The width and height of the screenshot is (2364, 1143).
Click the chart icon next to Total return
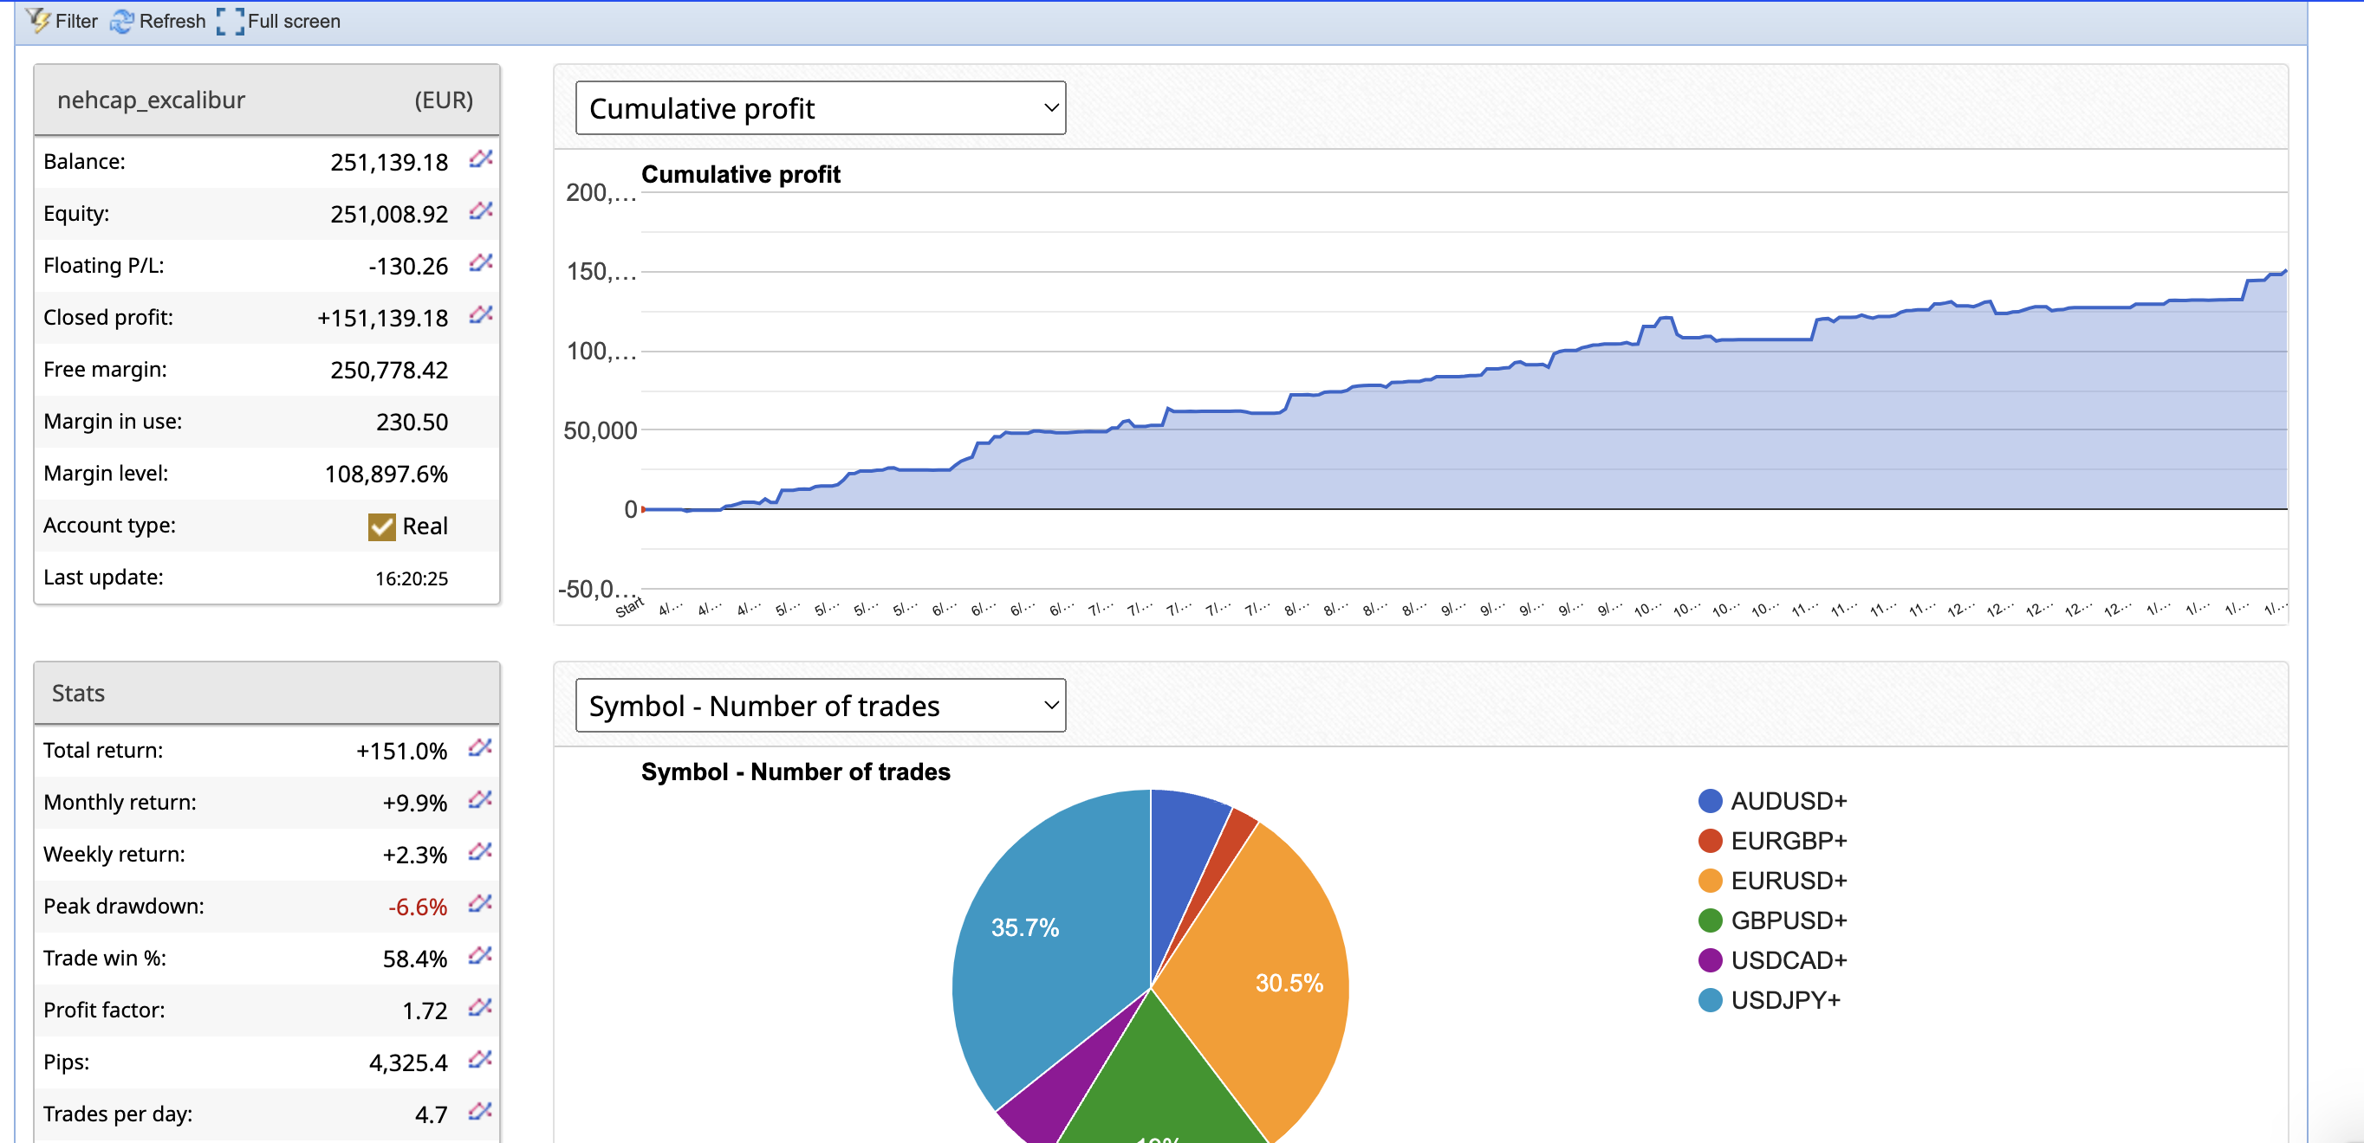pyautogui.click(x=480, y=748)
